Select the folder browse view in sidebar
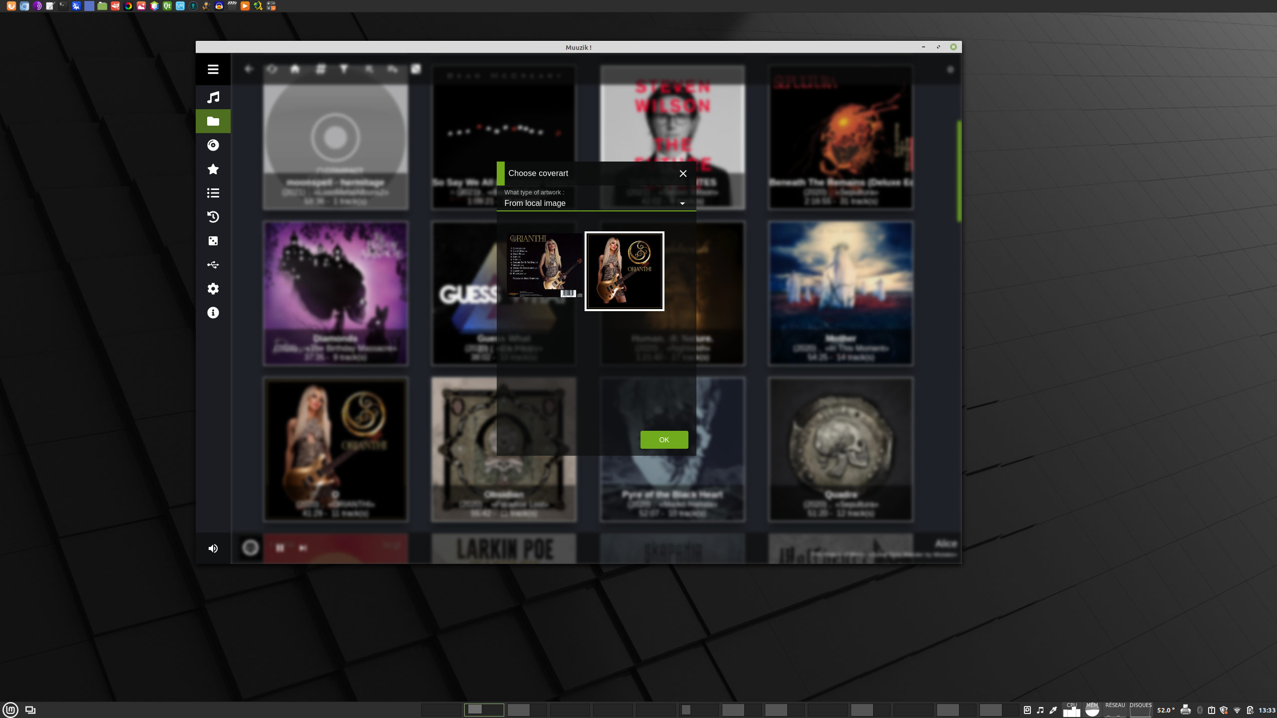The height and width of the screenshot is (718, 1277). click(213, 121)
